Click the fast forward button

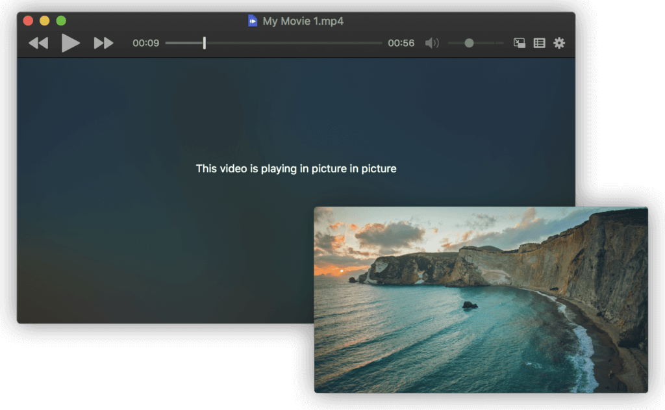(x=103, y=44)
